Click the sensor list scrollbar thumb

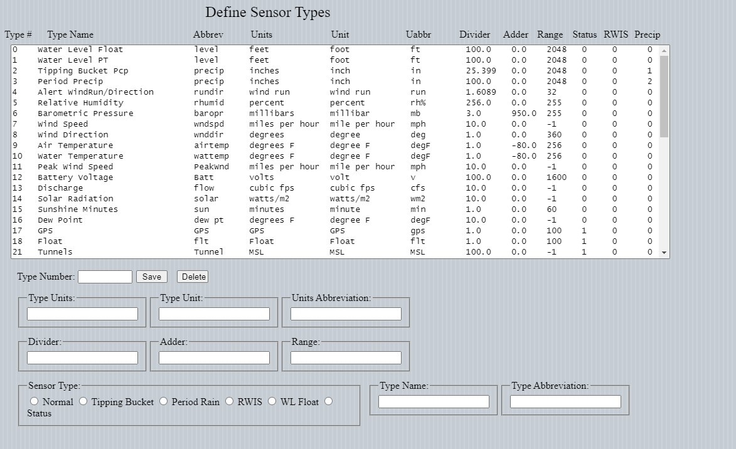664,95
